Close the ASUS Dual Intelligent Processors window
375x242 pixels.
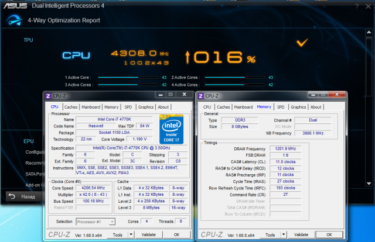point(369,6)
